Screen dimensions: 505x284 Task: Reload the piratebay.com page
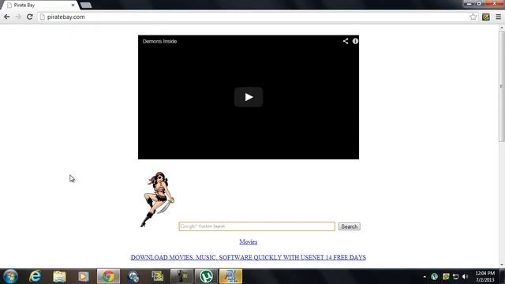[x=30, y=17]
